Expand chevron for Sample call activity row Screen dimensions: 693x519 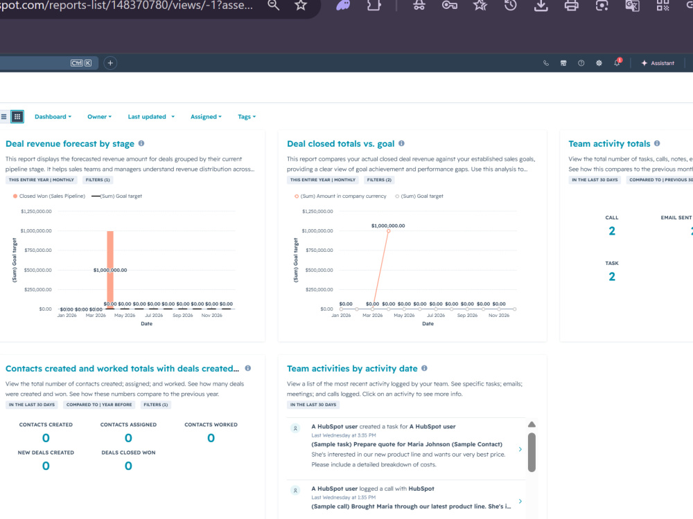click(520, 501)
